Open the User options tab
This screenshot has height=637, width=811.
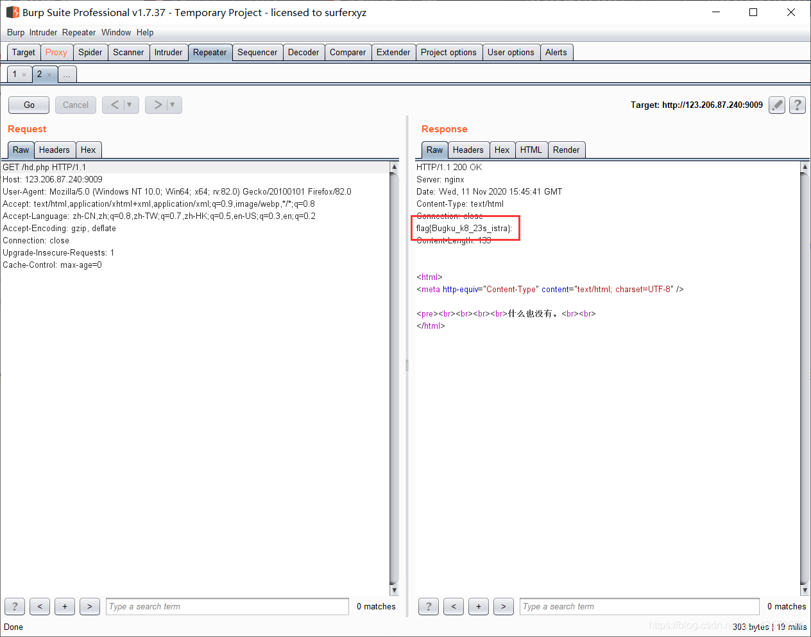pos(511,53)
